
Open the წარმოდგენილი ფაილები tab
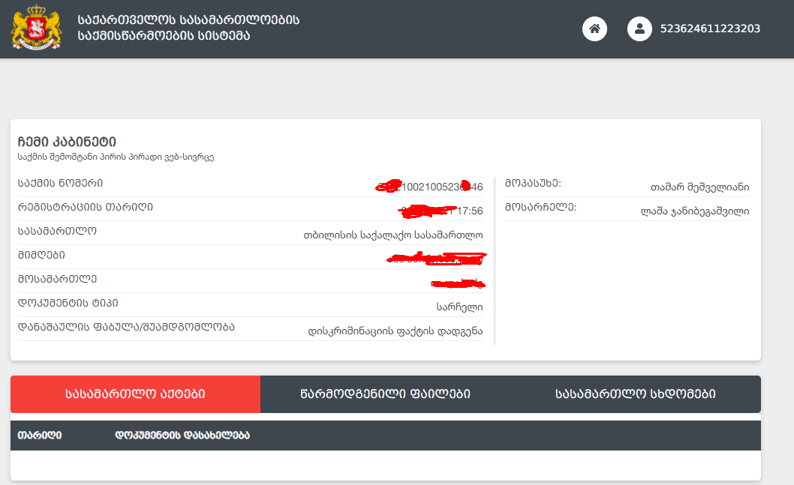pyautogui.click(x=385, y=394)
